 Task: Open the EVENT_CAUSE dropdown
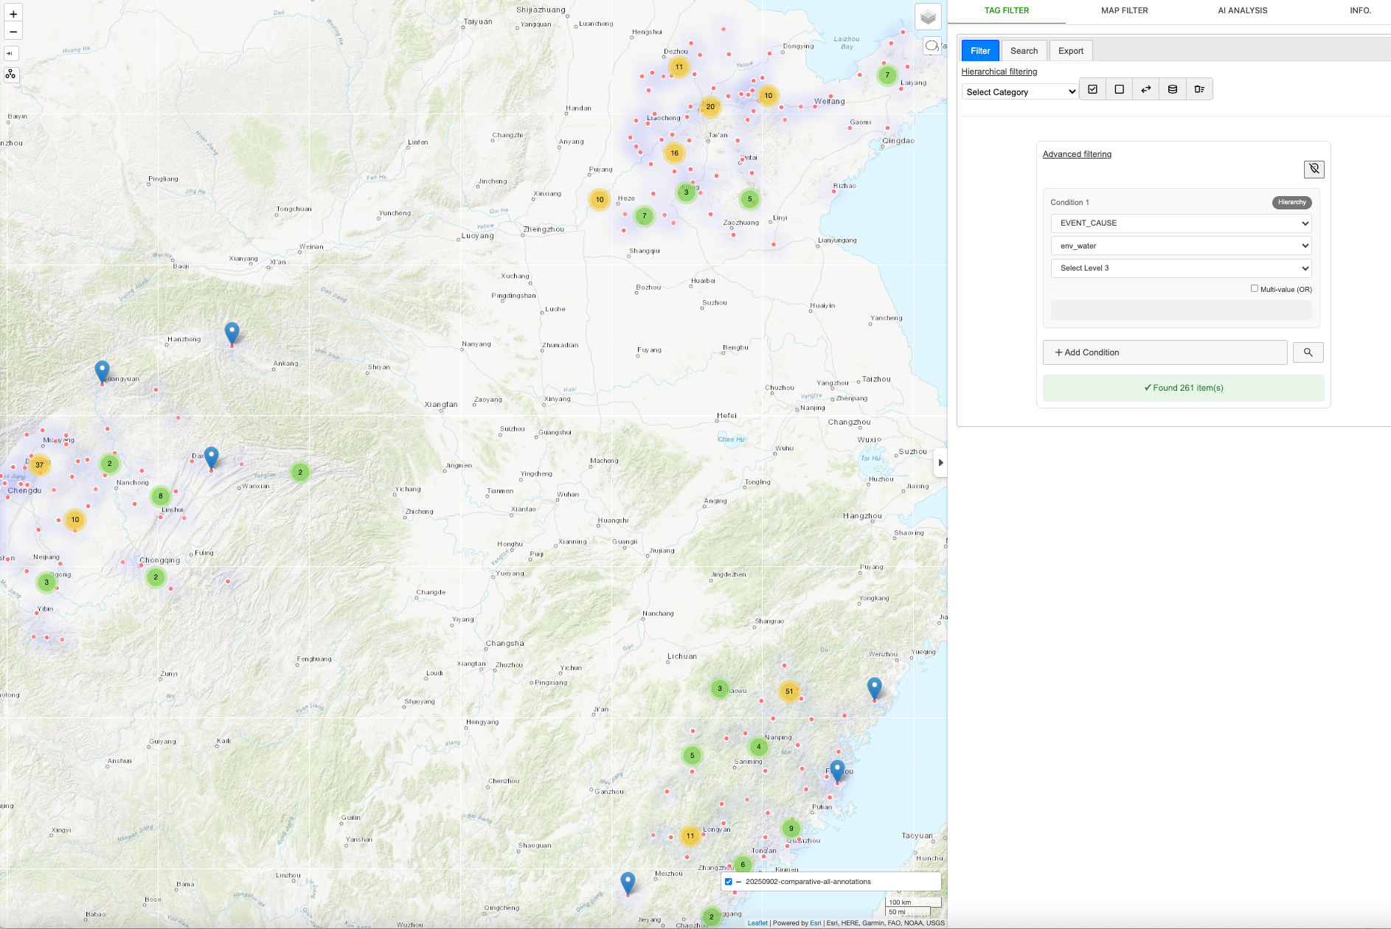[x=1181, y=223]
